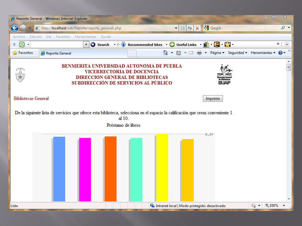The height and width of the screenshot is (226, 302).
Task: Click the toolbar Search button
Action: pos(100,45)
